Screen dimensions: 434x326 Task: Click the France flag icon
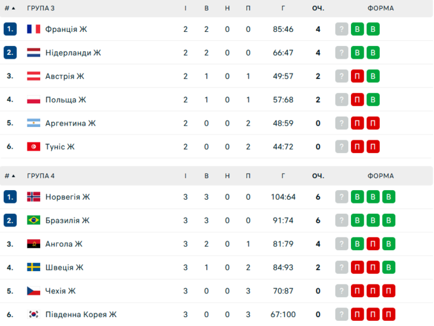[34, 29]
